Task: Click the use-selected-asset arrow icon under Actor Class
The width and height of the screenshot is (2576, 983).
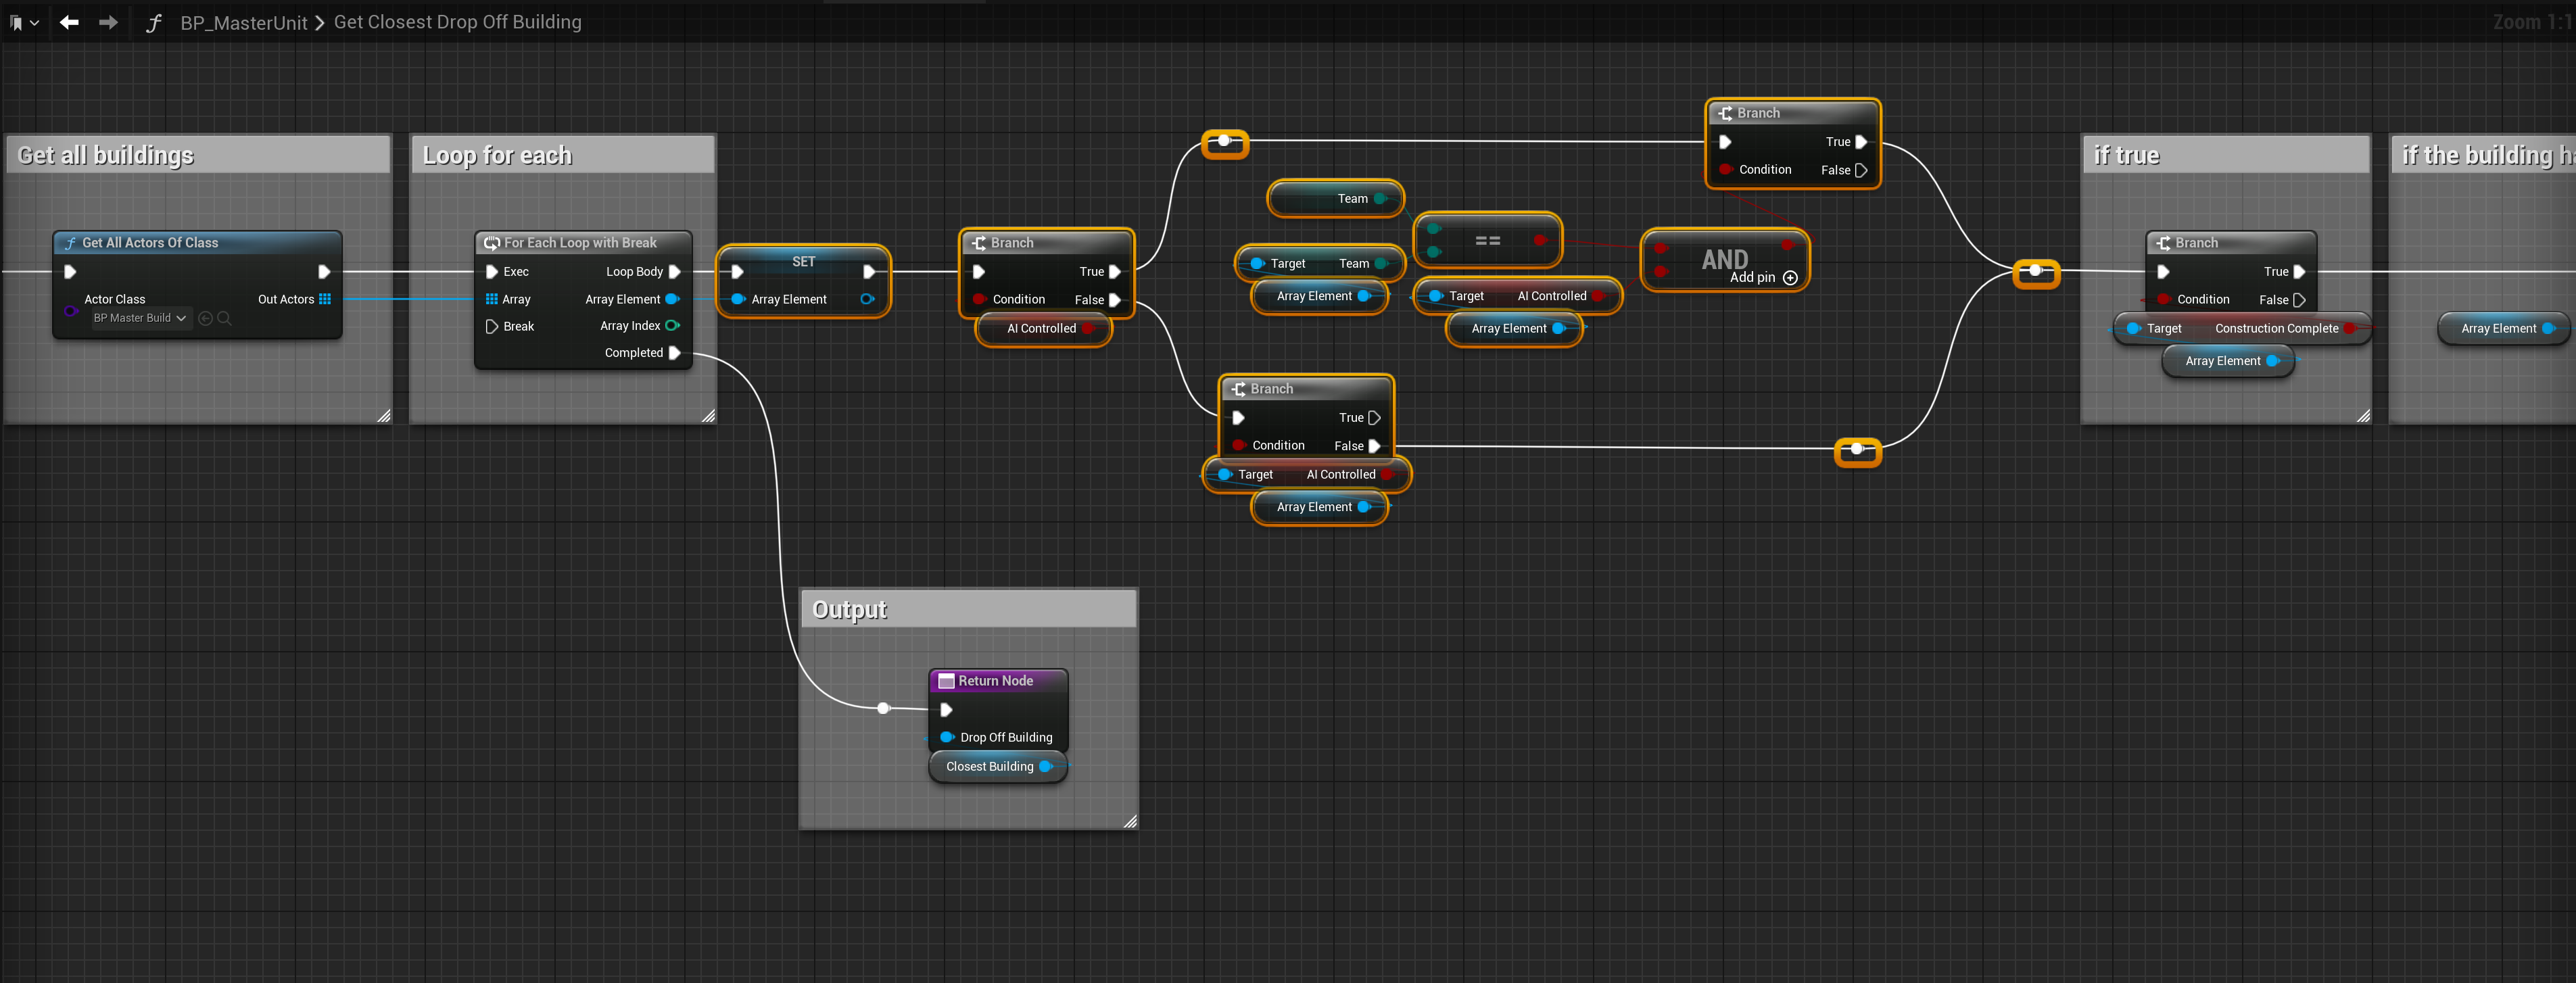Action: click(x=205, y=318)
